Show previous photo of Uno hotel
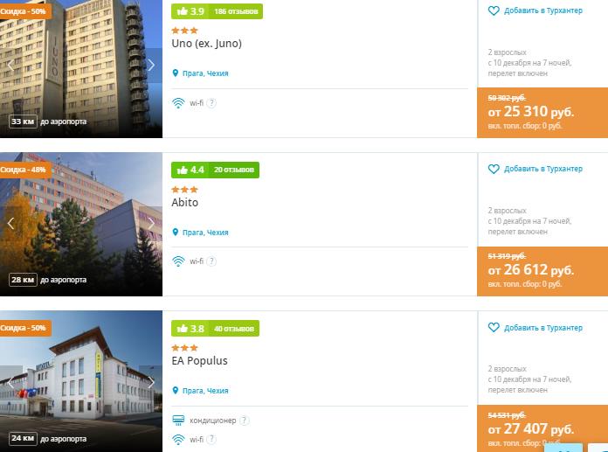 tap(10, 65)
